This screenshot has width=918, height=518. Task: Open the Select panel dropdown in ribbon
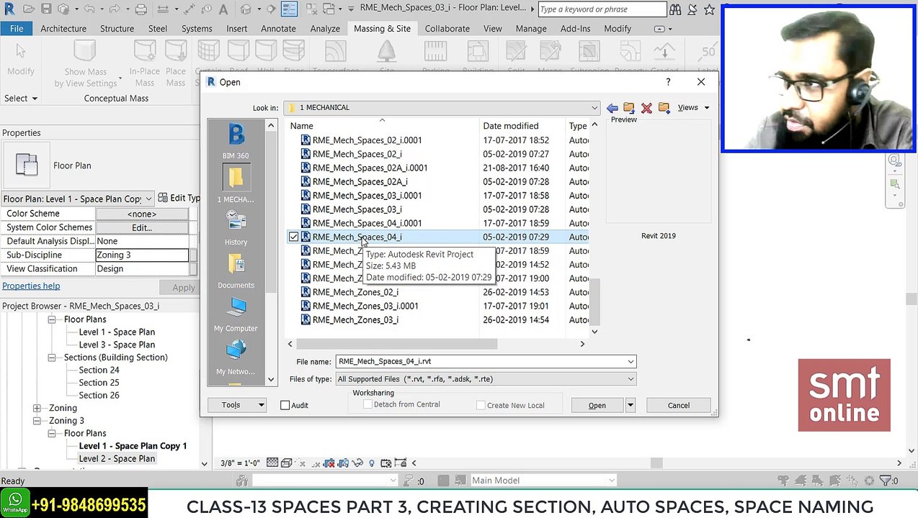[21, 99]
